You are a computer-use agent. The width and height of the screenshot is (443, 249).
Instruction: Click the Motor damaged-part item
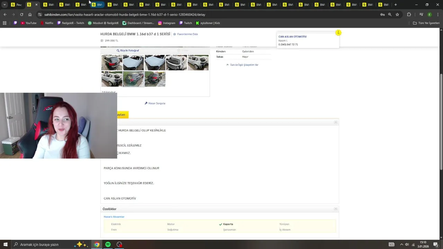[171, 224]
